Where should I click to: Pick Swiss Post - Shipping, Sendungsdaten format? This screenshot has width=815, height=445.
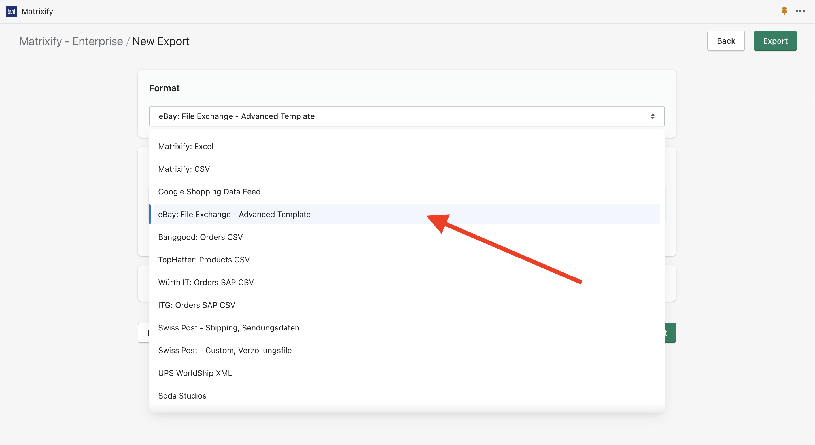point(229,328)
